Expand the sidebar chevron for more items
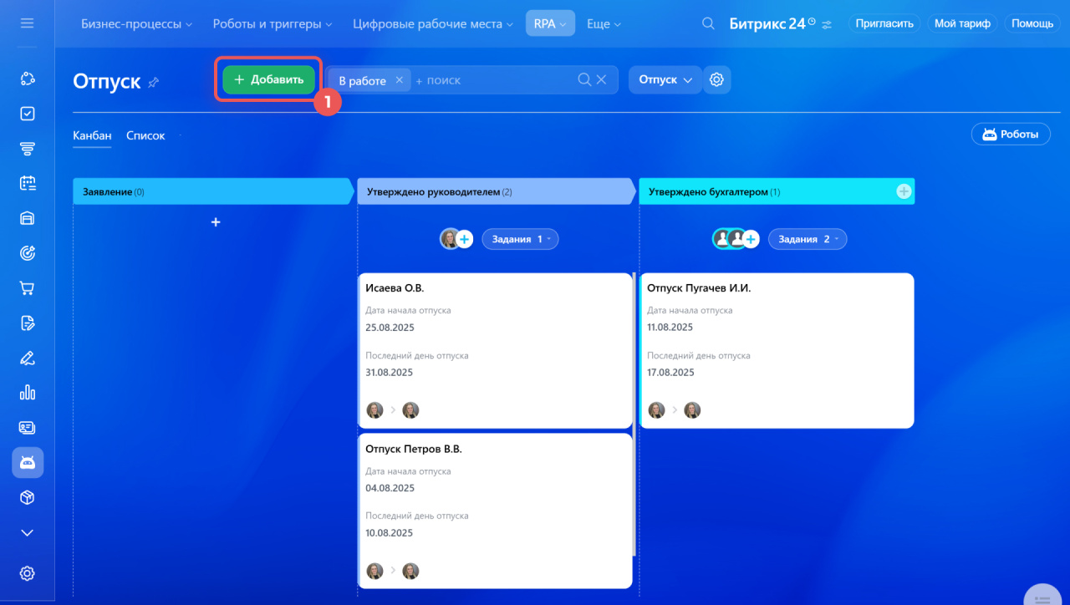 point(27,532)
